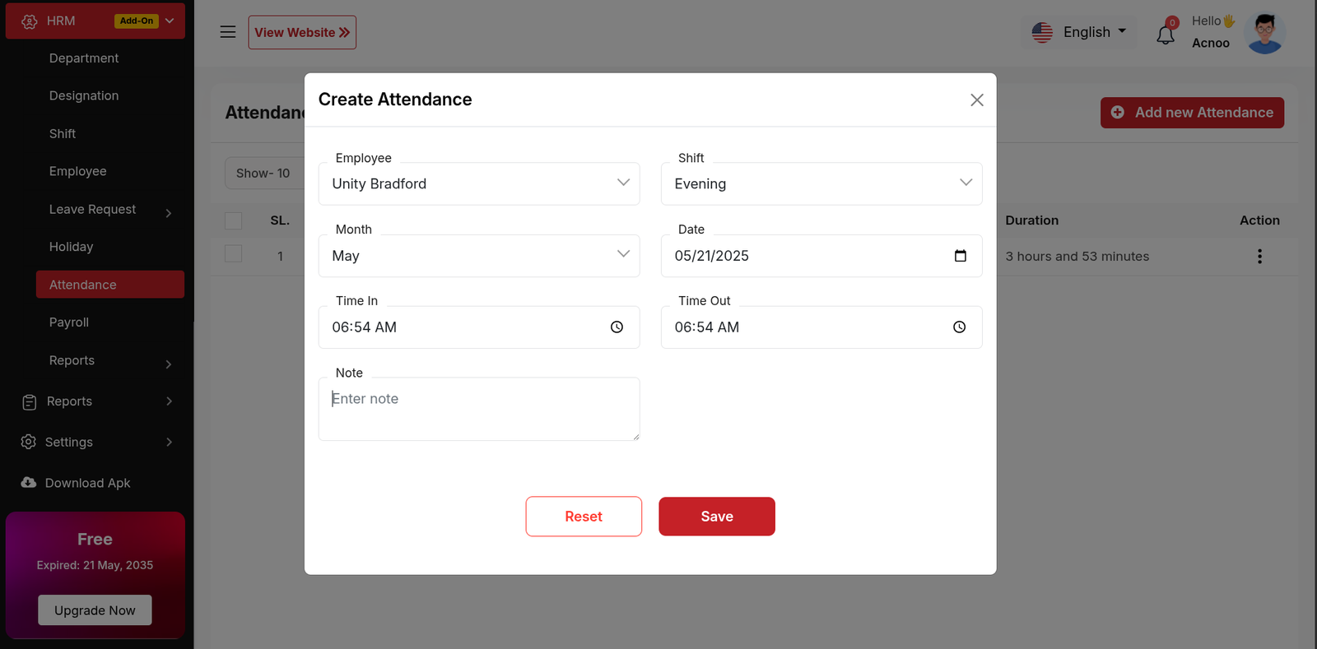
Task: Open the calendar picker in Date field
Action: tap(960, 256)
